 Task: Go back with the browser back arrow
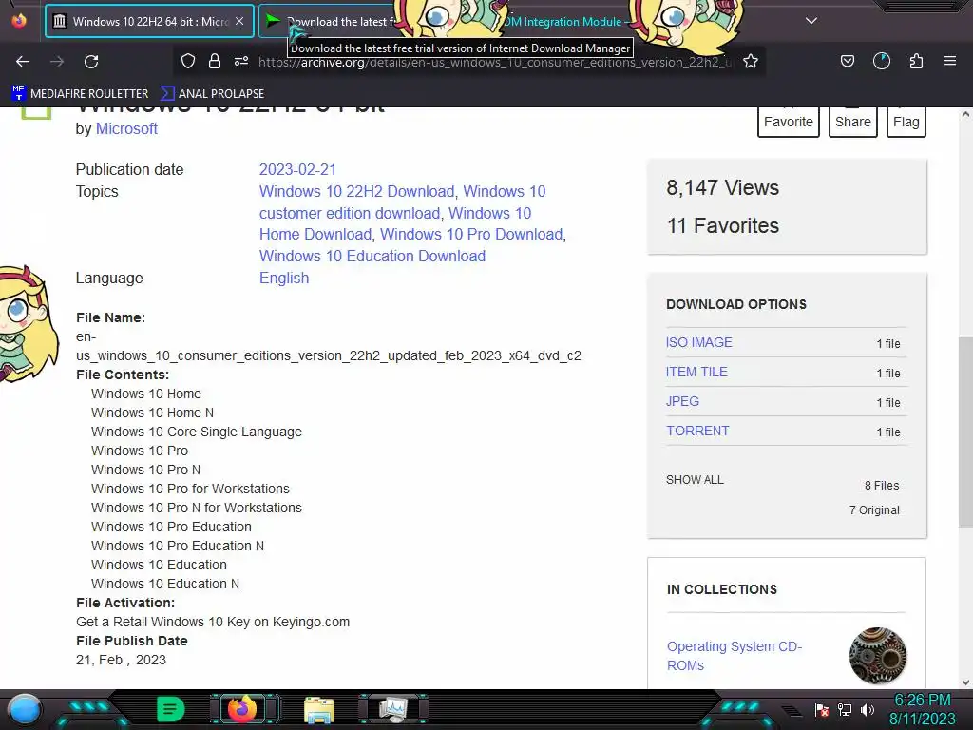pos(23,62)
